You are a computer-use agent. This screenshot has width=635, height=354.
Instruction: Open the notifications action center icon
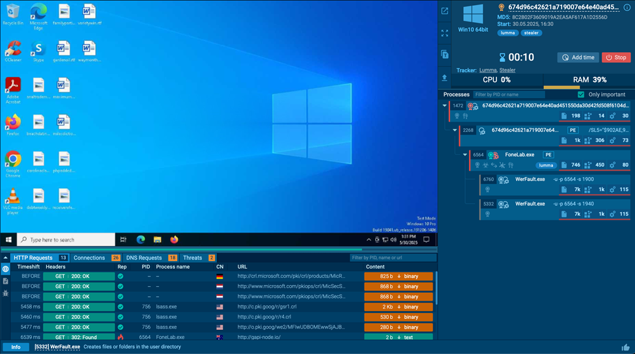tap(427, 239)
